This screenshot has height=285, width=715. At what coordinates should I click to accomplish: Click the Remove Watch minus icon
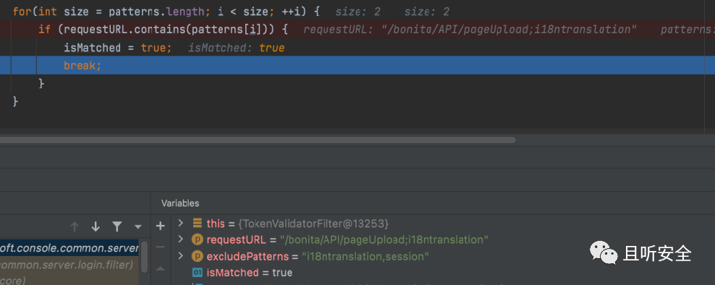[160, 247]
